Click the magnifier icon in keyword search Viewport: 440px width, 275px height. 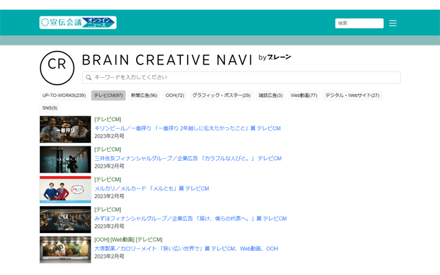pyautogui.click(x=89, y=78)
